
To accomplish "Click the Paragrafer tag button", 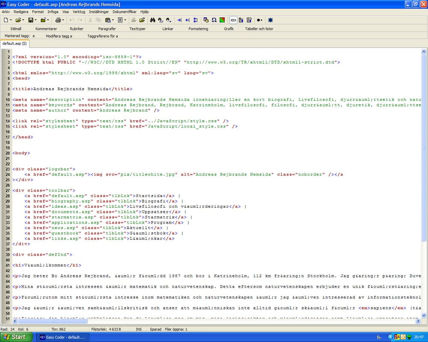I will point(107,29).
